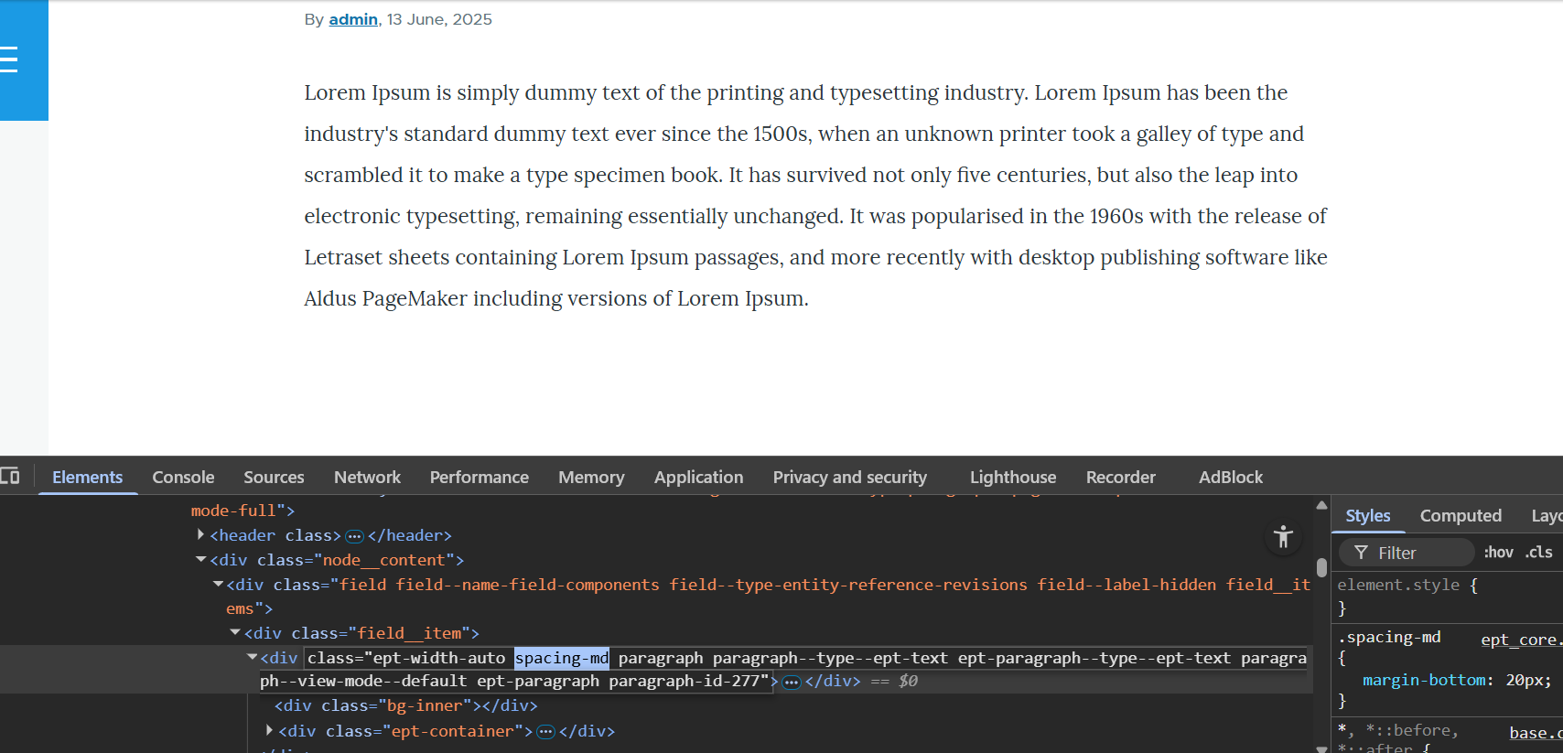Click the device toolbar toggle icon
The image size is (1563, 753).
10,476
